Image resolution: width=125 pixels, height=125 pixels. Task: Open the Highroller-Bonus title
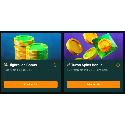tap(23, 65)
